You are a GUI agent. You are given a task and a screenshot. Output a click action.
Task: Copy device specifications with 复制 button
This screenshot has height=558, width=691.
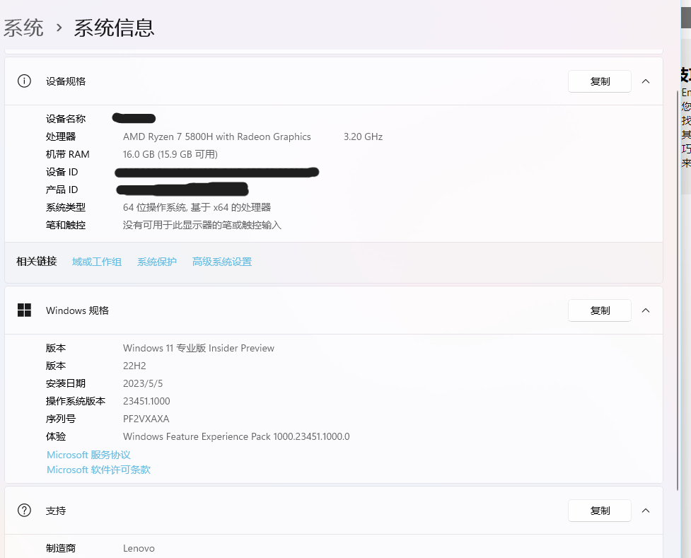click(599, 81)
